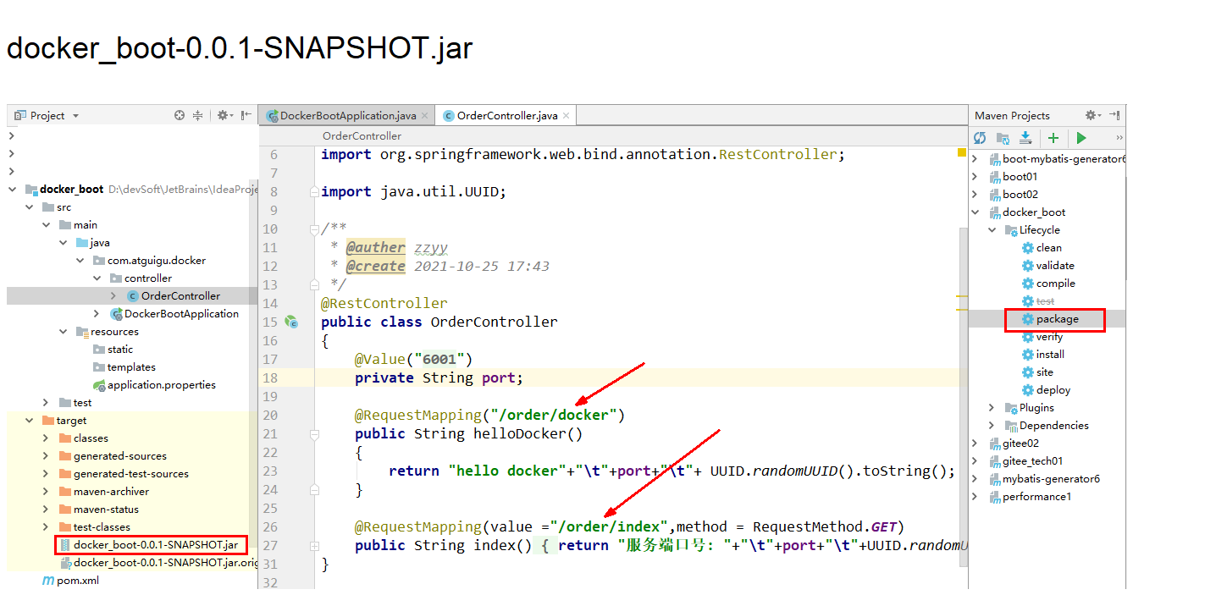
Task: Open Maven Projects gear settings
Action: [1092, 115]
